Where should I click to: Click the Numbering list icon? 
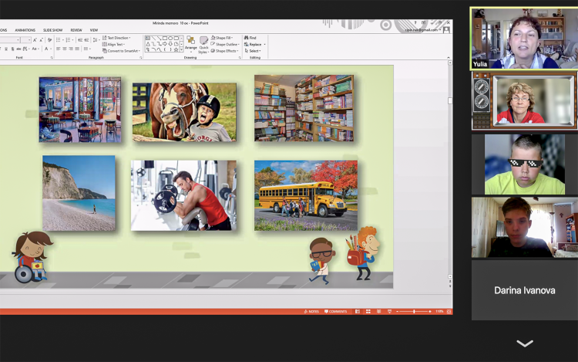coord(68,40)
